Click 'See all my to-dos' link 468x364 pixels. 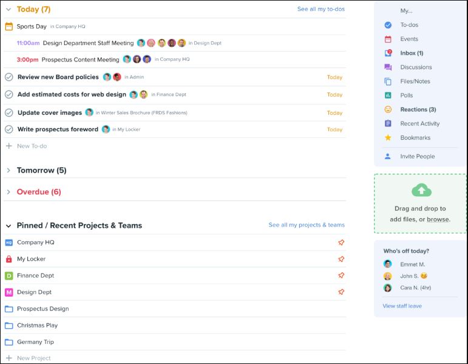tap(320, 9)
